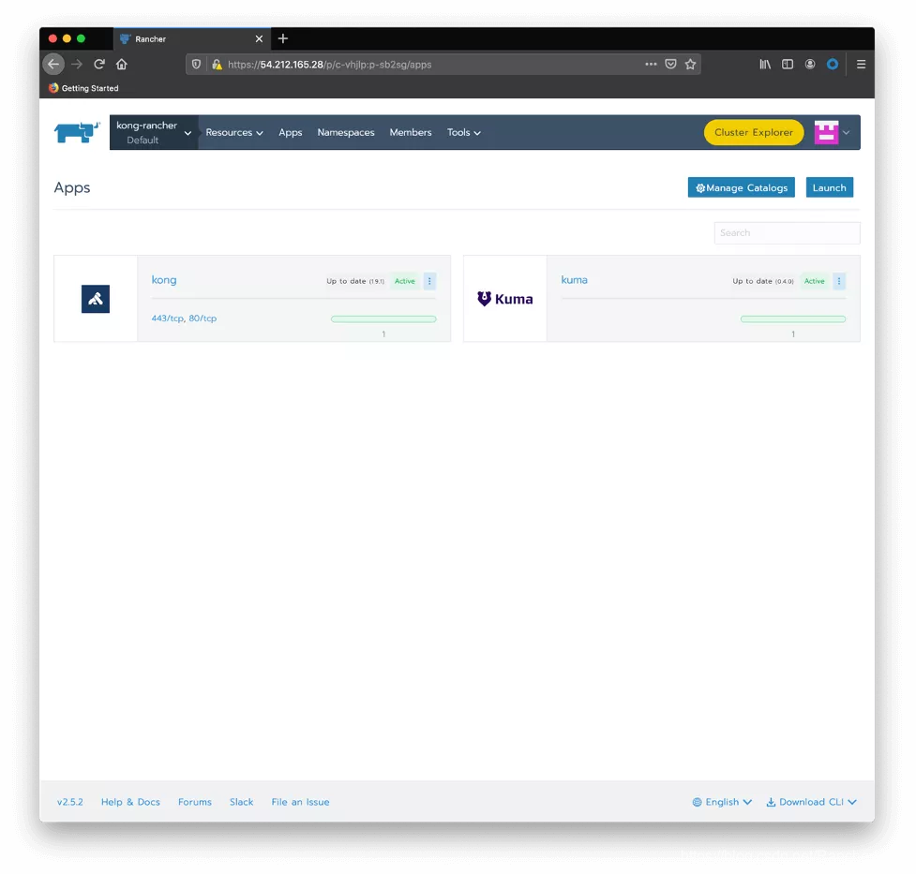Open page actions three-dot menu in address bar
The image size is (916, 874).
[651, 65]
